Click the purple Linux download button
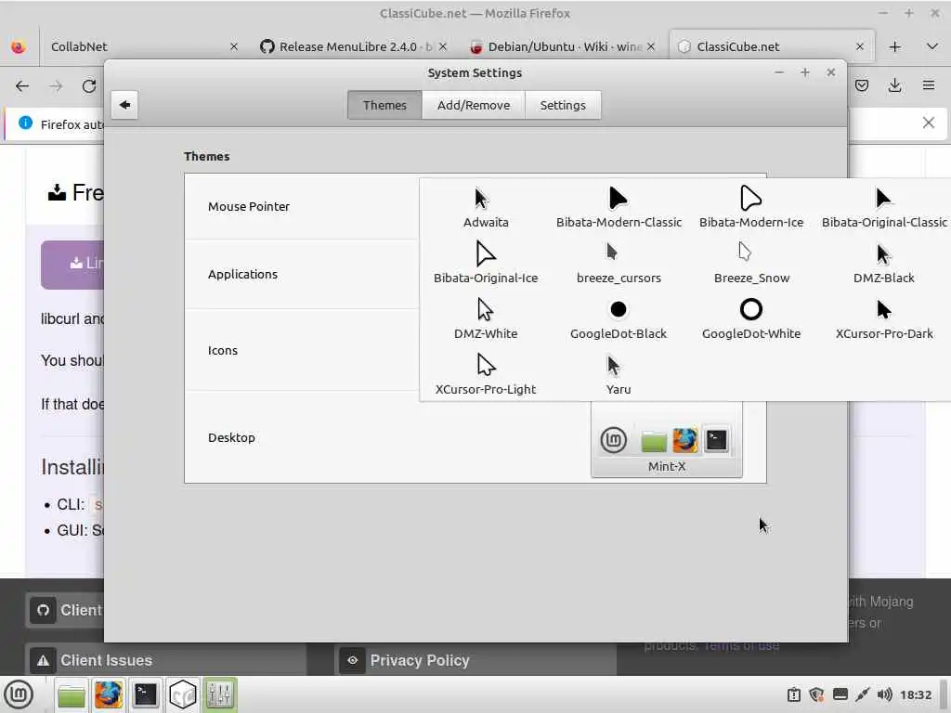The width and height of the screenshot is (951, 713). click(72, 265)
